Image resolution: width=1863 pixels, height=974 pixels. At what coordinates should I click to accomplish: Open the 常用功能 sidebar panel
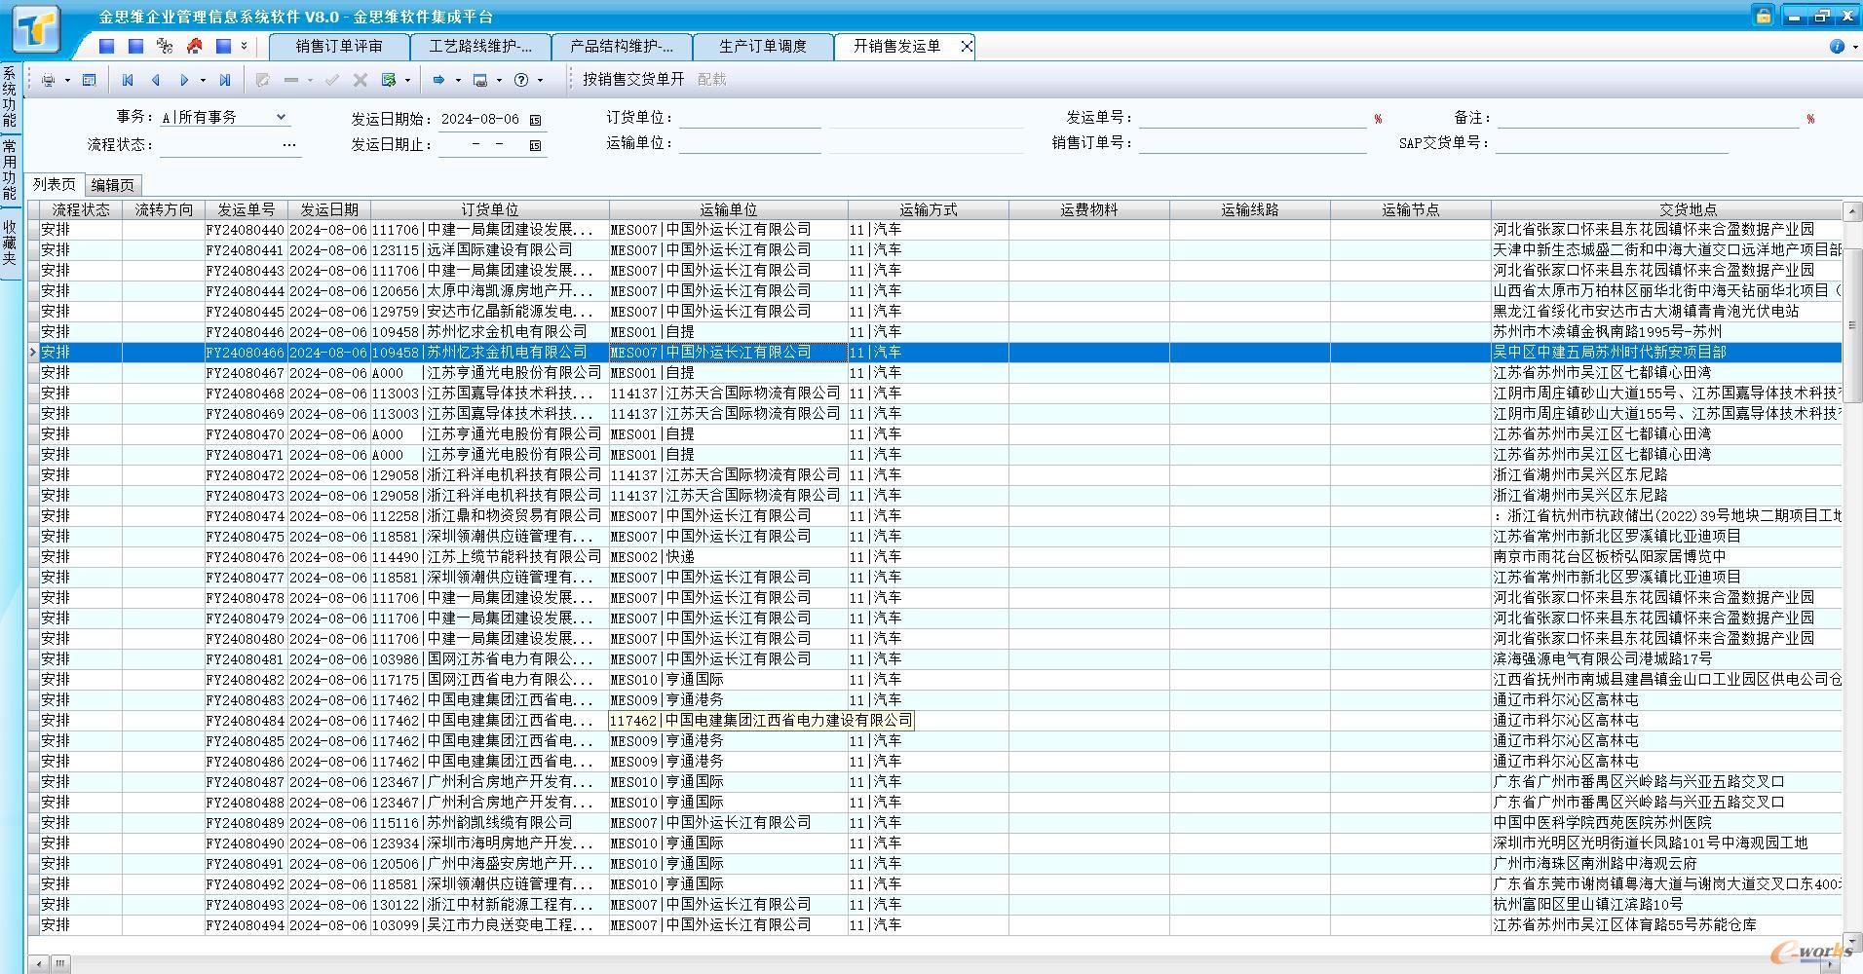tap(10, 169)
